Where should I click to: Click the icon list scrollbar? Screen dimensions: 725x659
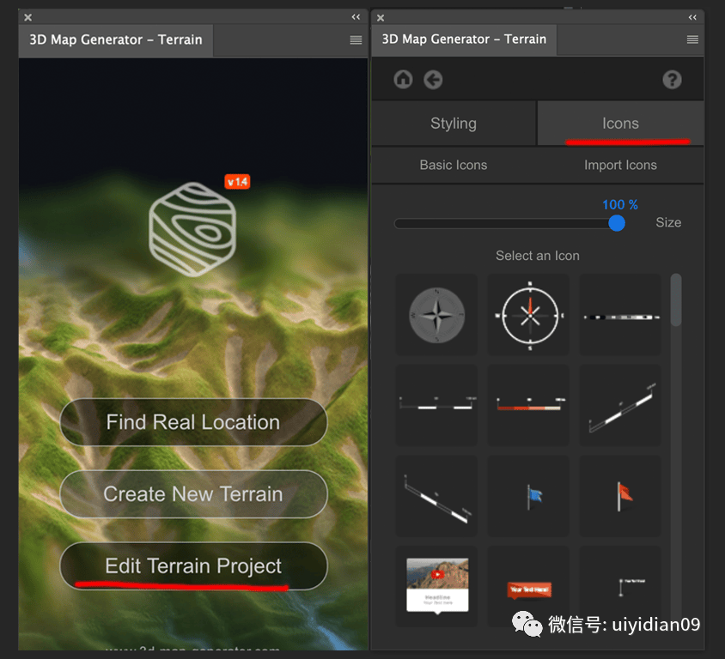(x=675, y=300)
